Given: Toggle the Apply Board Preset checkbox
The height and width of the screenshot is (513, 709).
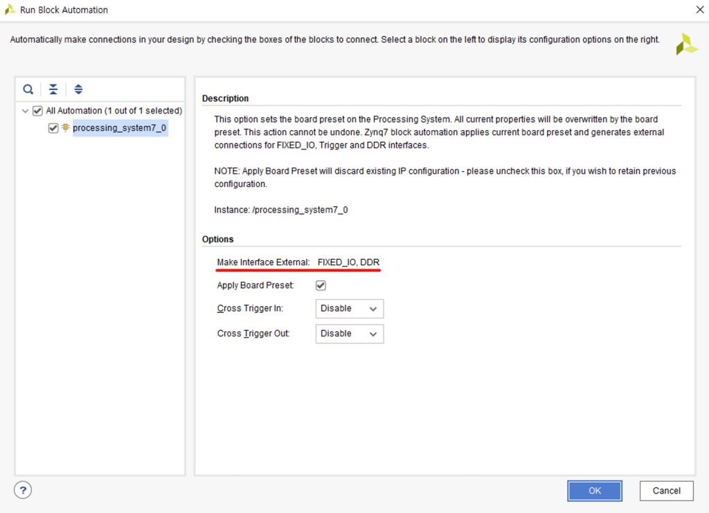Looking at the screenshot, I should pyautogui.click(x=321, y=286).
